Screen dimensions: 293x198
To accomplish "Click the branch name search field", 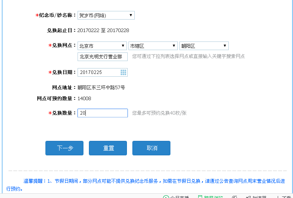I will point(103,56).
